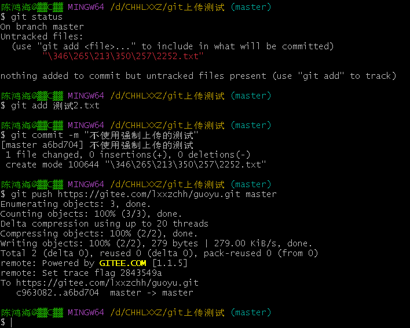This screenshot has width=410, height=328.
Task: Click the "Enumerating objects: 3, done." line
Action: click(x=75, y=204)
